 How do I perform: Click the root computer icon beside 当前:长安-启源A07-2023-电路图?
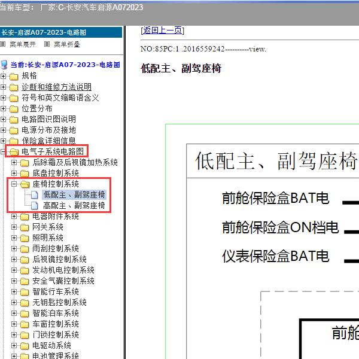pos(4,65)
